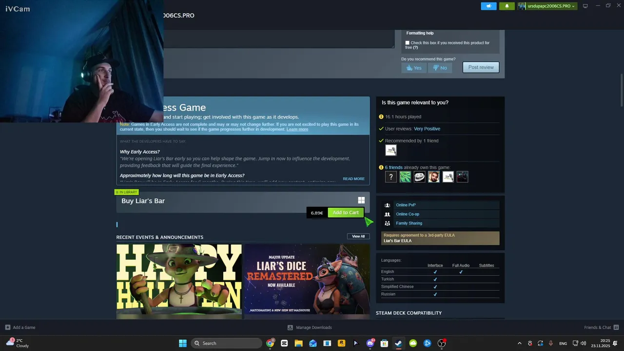
Task: Click the Very Positive user reviews link
Action: pyautogui.click(x=427, y=129)
